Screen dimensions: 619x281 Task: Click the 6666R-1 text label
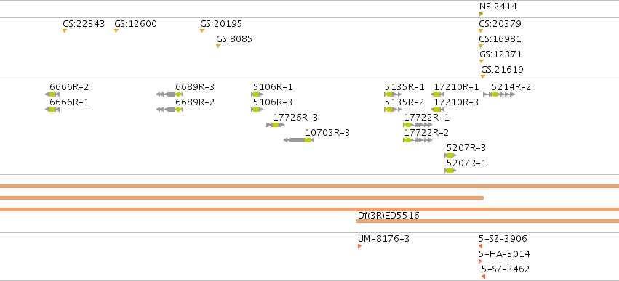click(x=70, y=102)
